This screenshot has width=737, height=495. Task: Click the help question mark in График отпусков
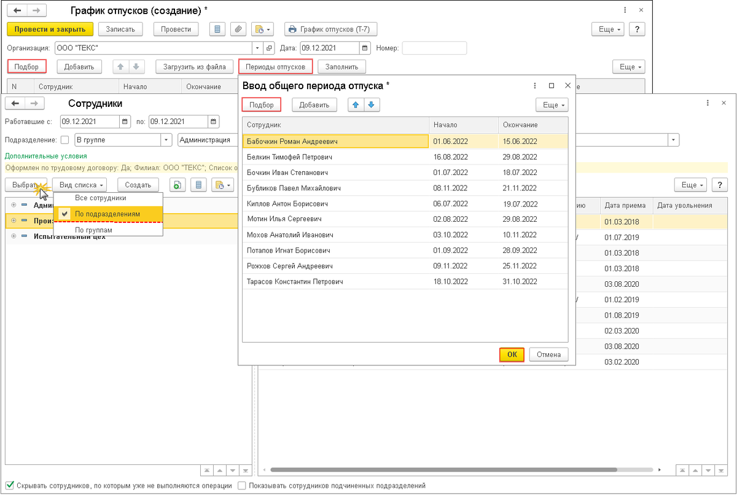coord(637,29)
